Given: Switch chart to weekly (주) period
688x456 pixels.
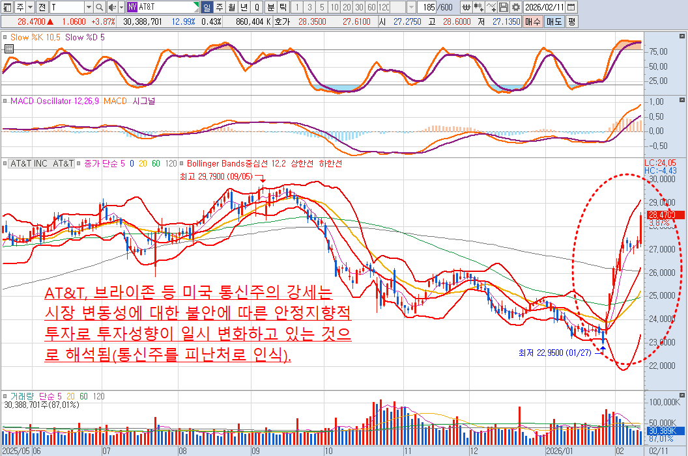Looking at the screenshot, I should pyautogui.click(x=219, y=7).
